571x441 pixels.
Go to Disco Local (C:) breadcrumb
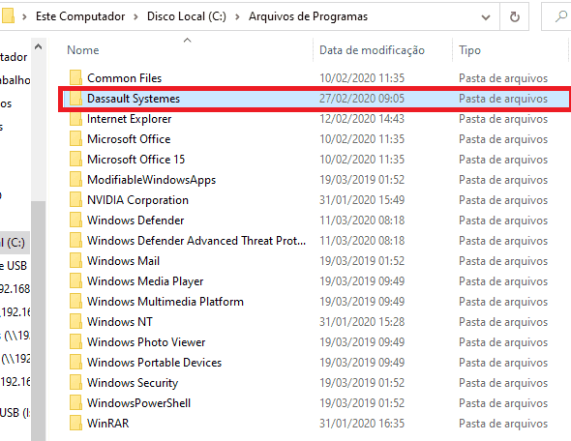click(x=187, y=16)
